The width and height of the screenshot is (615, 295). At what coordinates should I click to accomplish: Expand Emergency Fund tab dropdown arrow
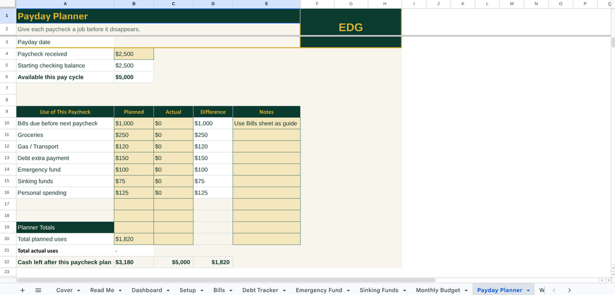(x=348, y=290)
